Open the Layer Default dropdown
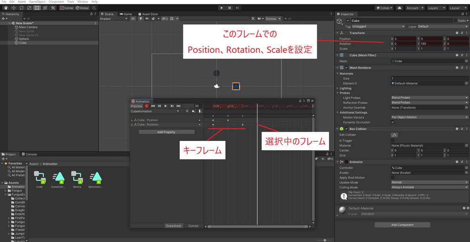 pos(443,26)
